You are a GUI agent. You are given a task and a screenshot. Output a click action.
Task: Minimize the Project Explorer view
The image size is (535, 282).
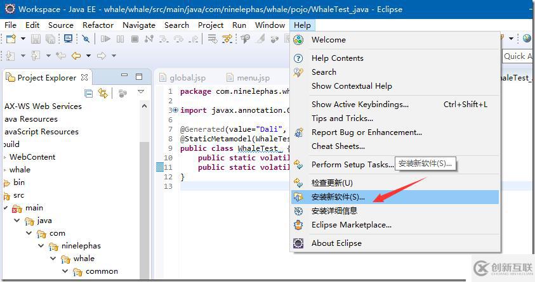pyautogui.click(x=124, y=75)
